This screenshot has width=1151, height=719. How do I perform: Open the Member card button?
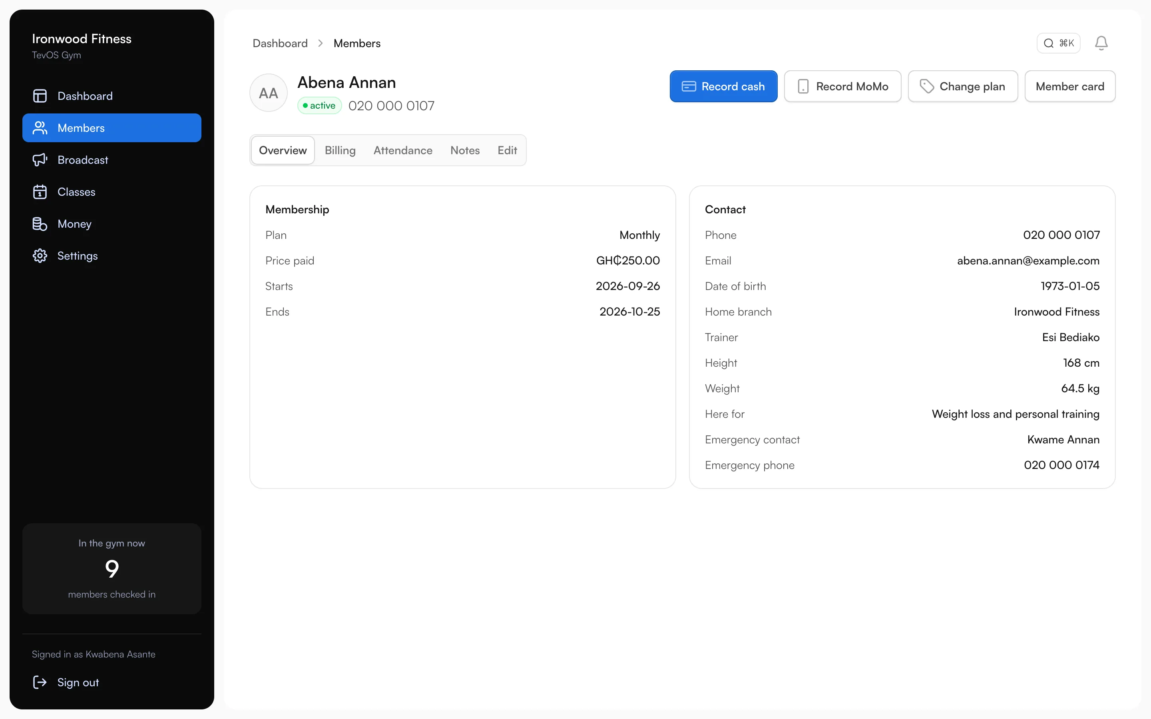point(1069,87)
